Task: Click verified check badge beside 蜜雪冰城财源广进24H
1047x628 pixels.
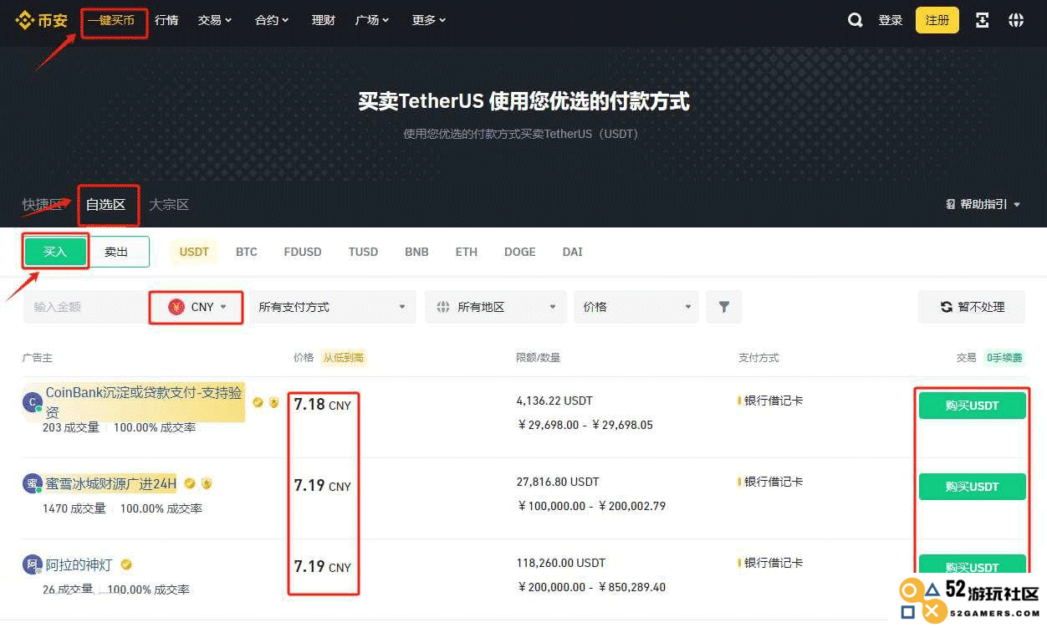Action: pos(190,483)
